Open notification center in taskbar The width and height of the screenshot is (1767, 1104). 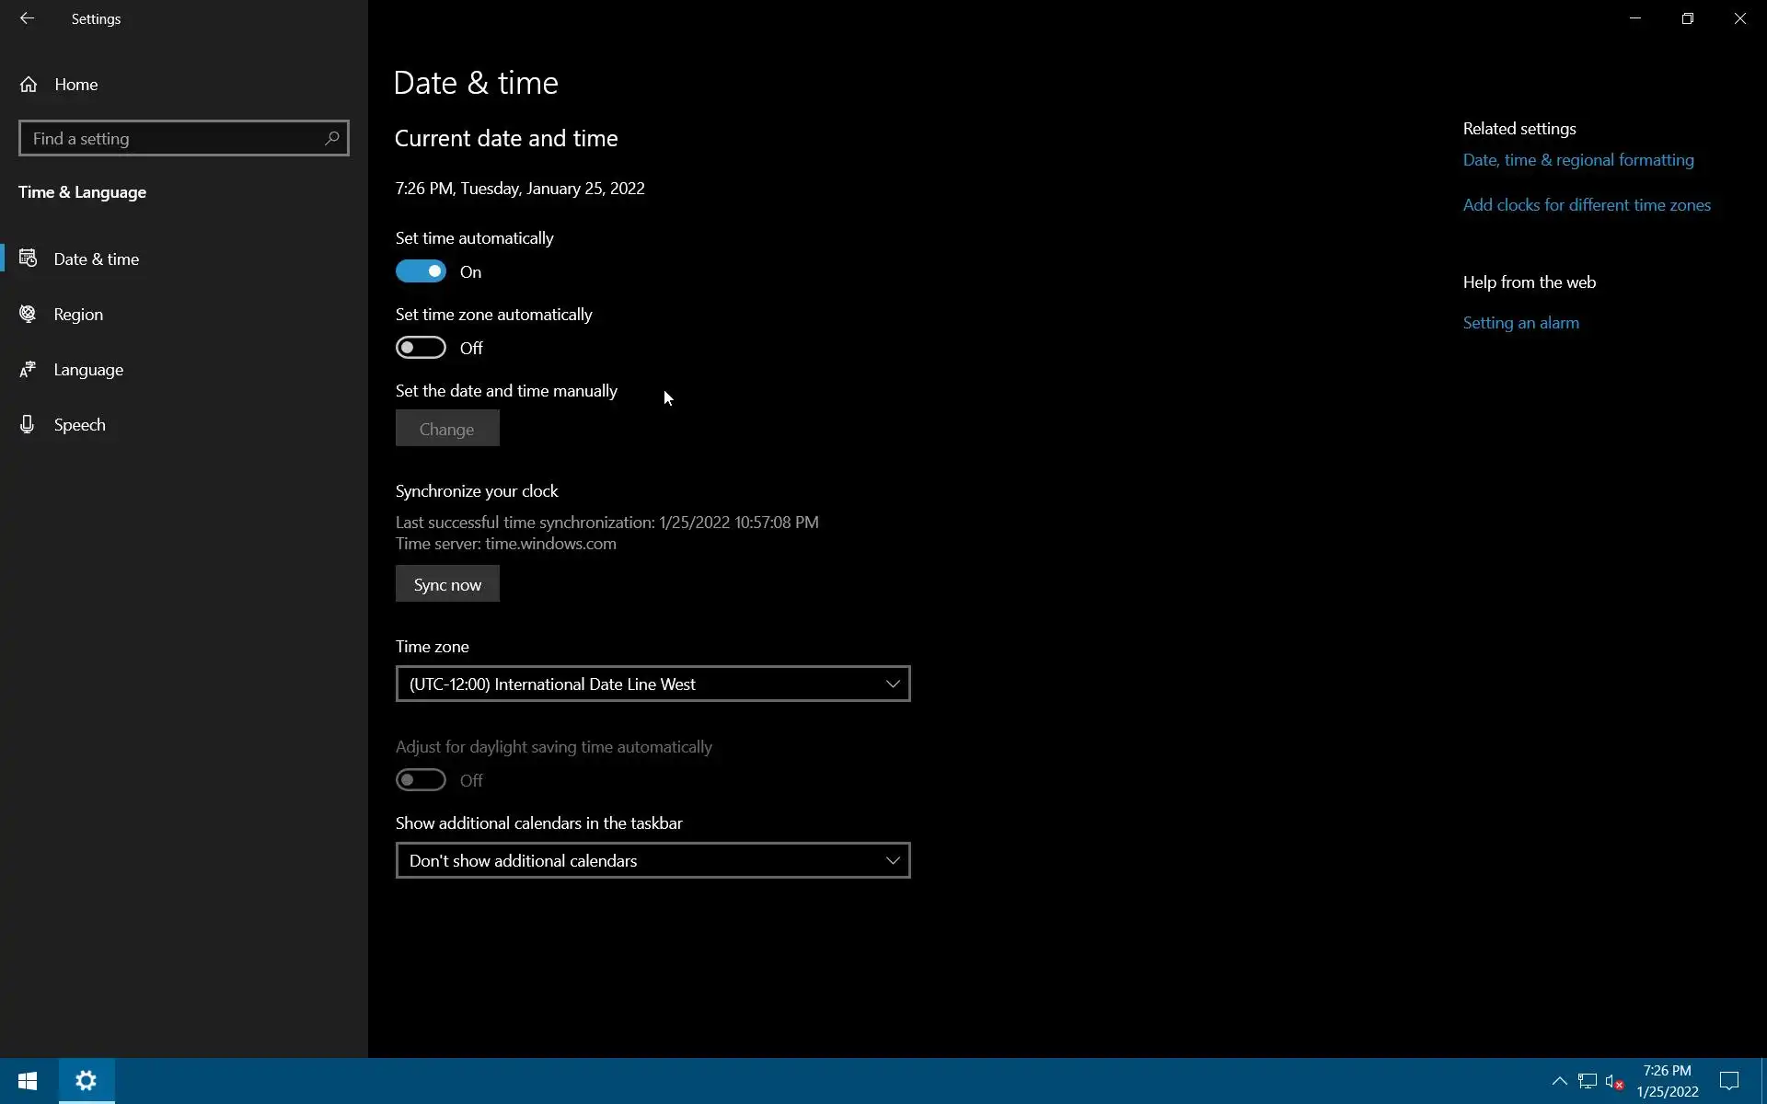[1729, 1081]
